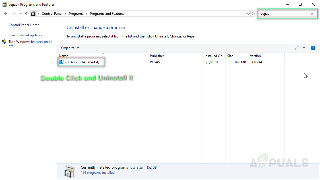Open View installed updates

pyautogui.click(x=25, y=35)
